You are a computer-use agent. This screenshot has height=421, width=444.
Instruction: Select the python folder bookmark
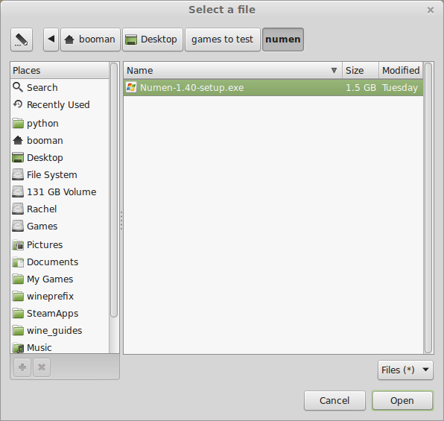[60, 124]
